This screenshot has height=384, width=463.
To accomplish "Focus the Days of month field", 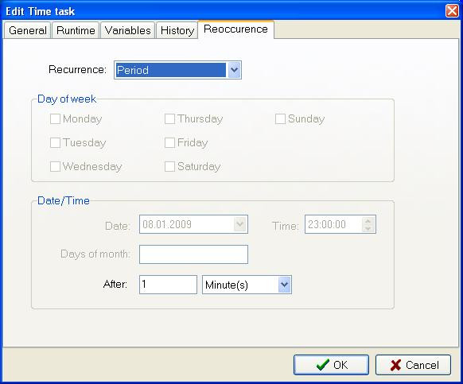I will pyautogui.click(x=193, y=254).
